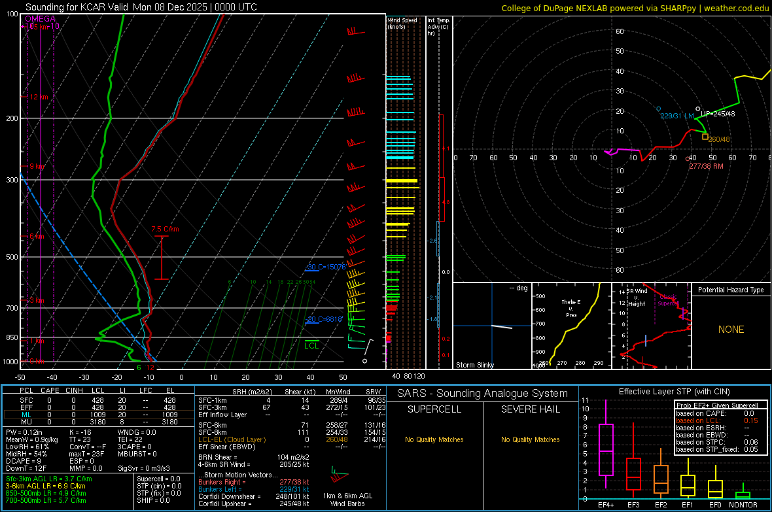This screenshot has height=512, width=772.
Task: Click the red 7.5 C/km lapse rate bracket
Action: coord(162,258)
